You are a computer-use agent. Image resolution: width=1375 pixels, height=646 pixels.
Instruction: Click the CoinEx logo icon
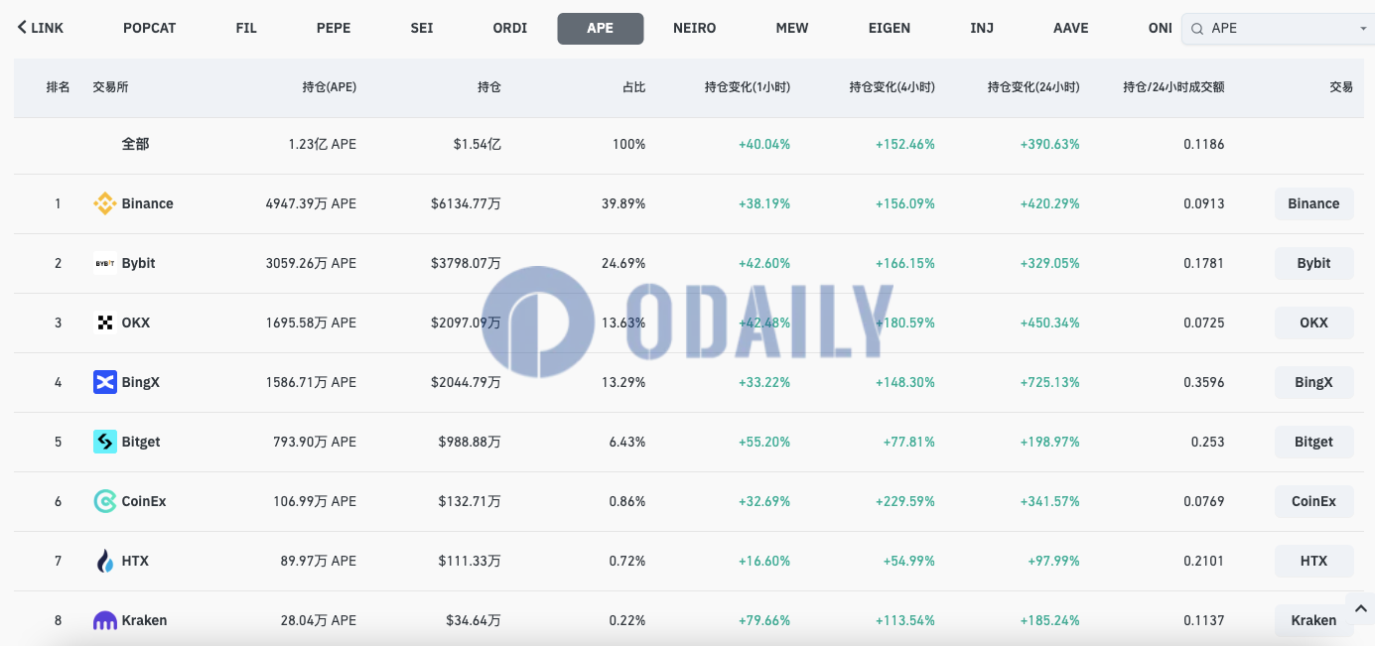[x=104, y=501]
